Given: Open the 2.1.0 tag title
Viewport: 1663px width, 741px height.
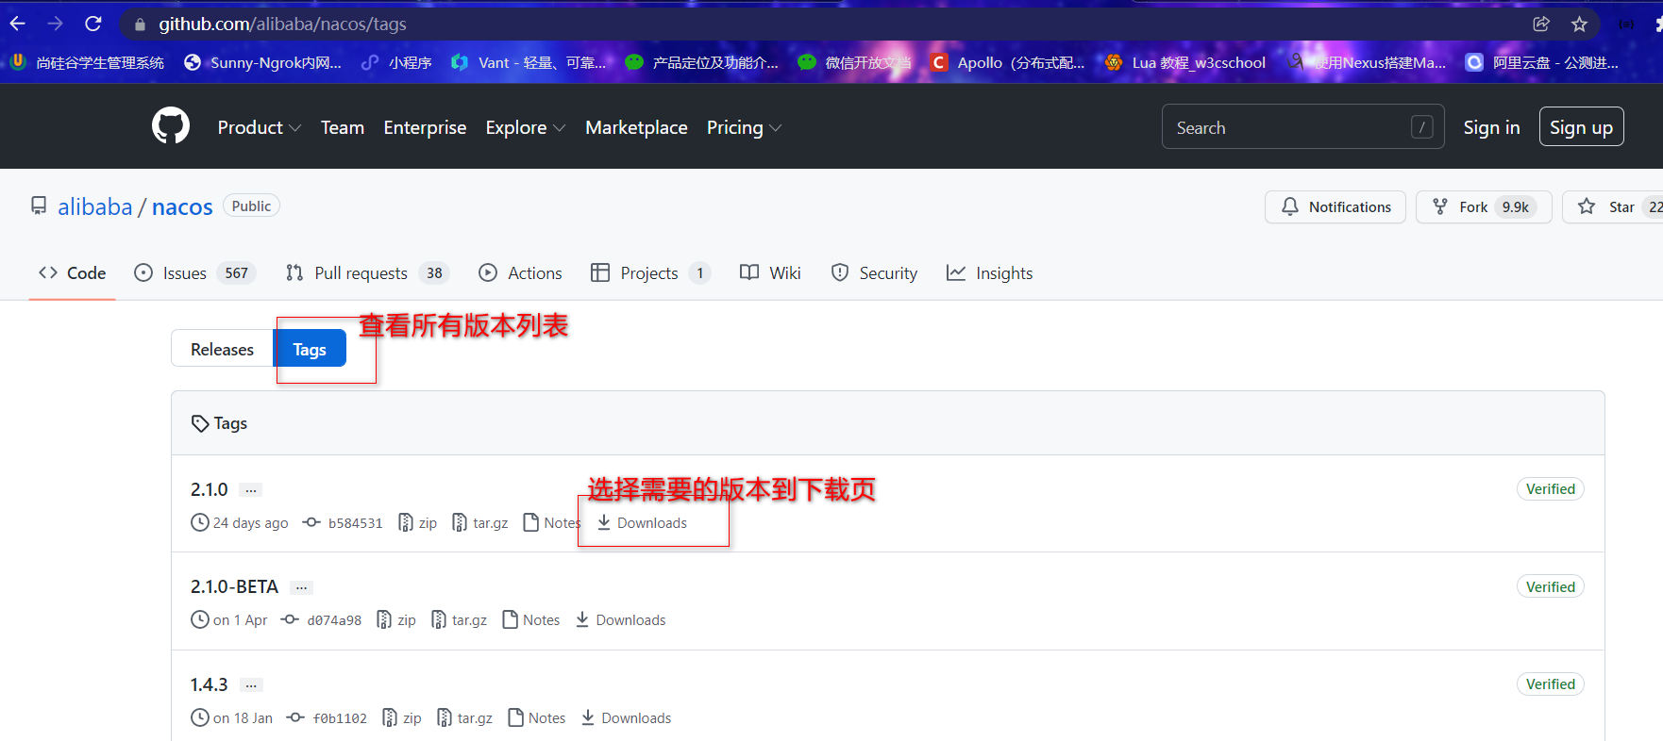Looking at the screenshot, I should (210, 489).
